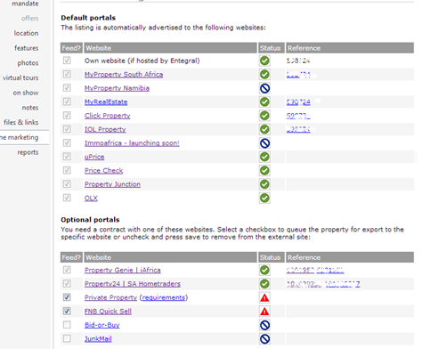Go to the features section

pos(27,48)
